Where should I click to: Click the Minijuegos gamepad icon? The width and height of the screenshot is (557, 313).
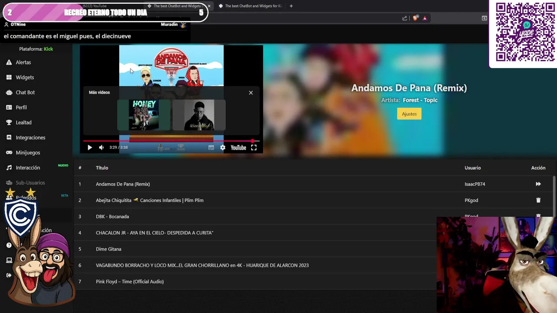(x=9, y=153)
